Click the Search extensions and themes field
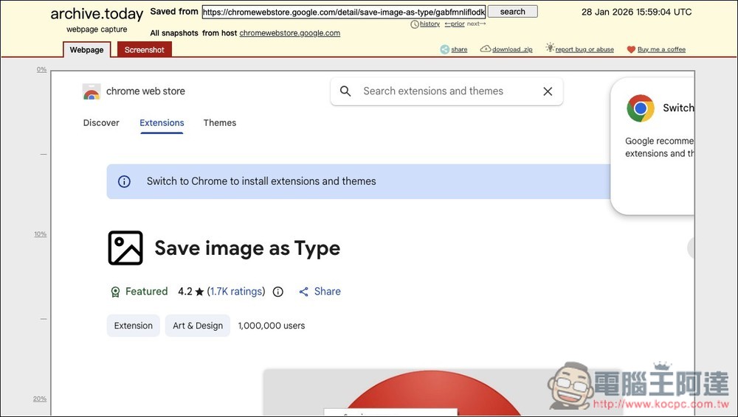 coord(446,91)
